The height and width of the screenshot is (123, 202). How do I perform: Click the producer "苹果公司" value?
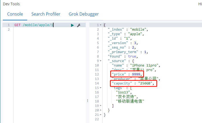pos(148,79)
